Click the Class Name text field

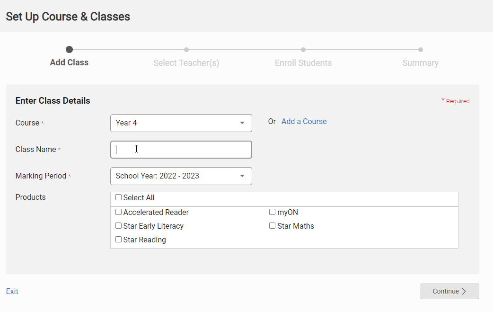pos(181,150)
